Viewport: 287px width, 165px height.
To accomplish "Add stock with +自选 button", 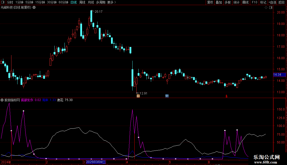I will pyautogui.click(x=272, y=2).
